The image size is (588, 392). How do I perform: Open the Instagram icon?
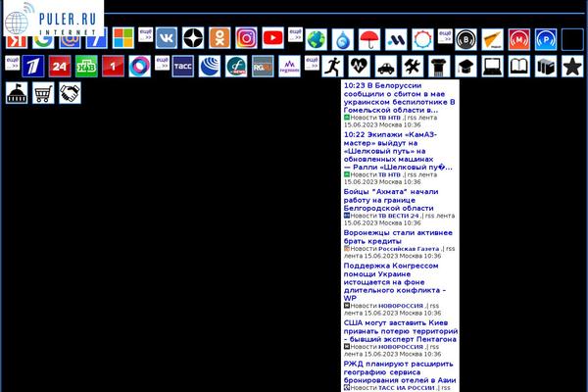click(x=246, y=38)
